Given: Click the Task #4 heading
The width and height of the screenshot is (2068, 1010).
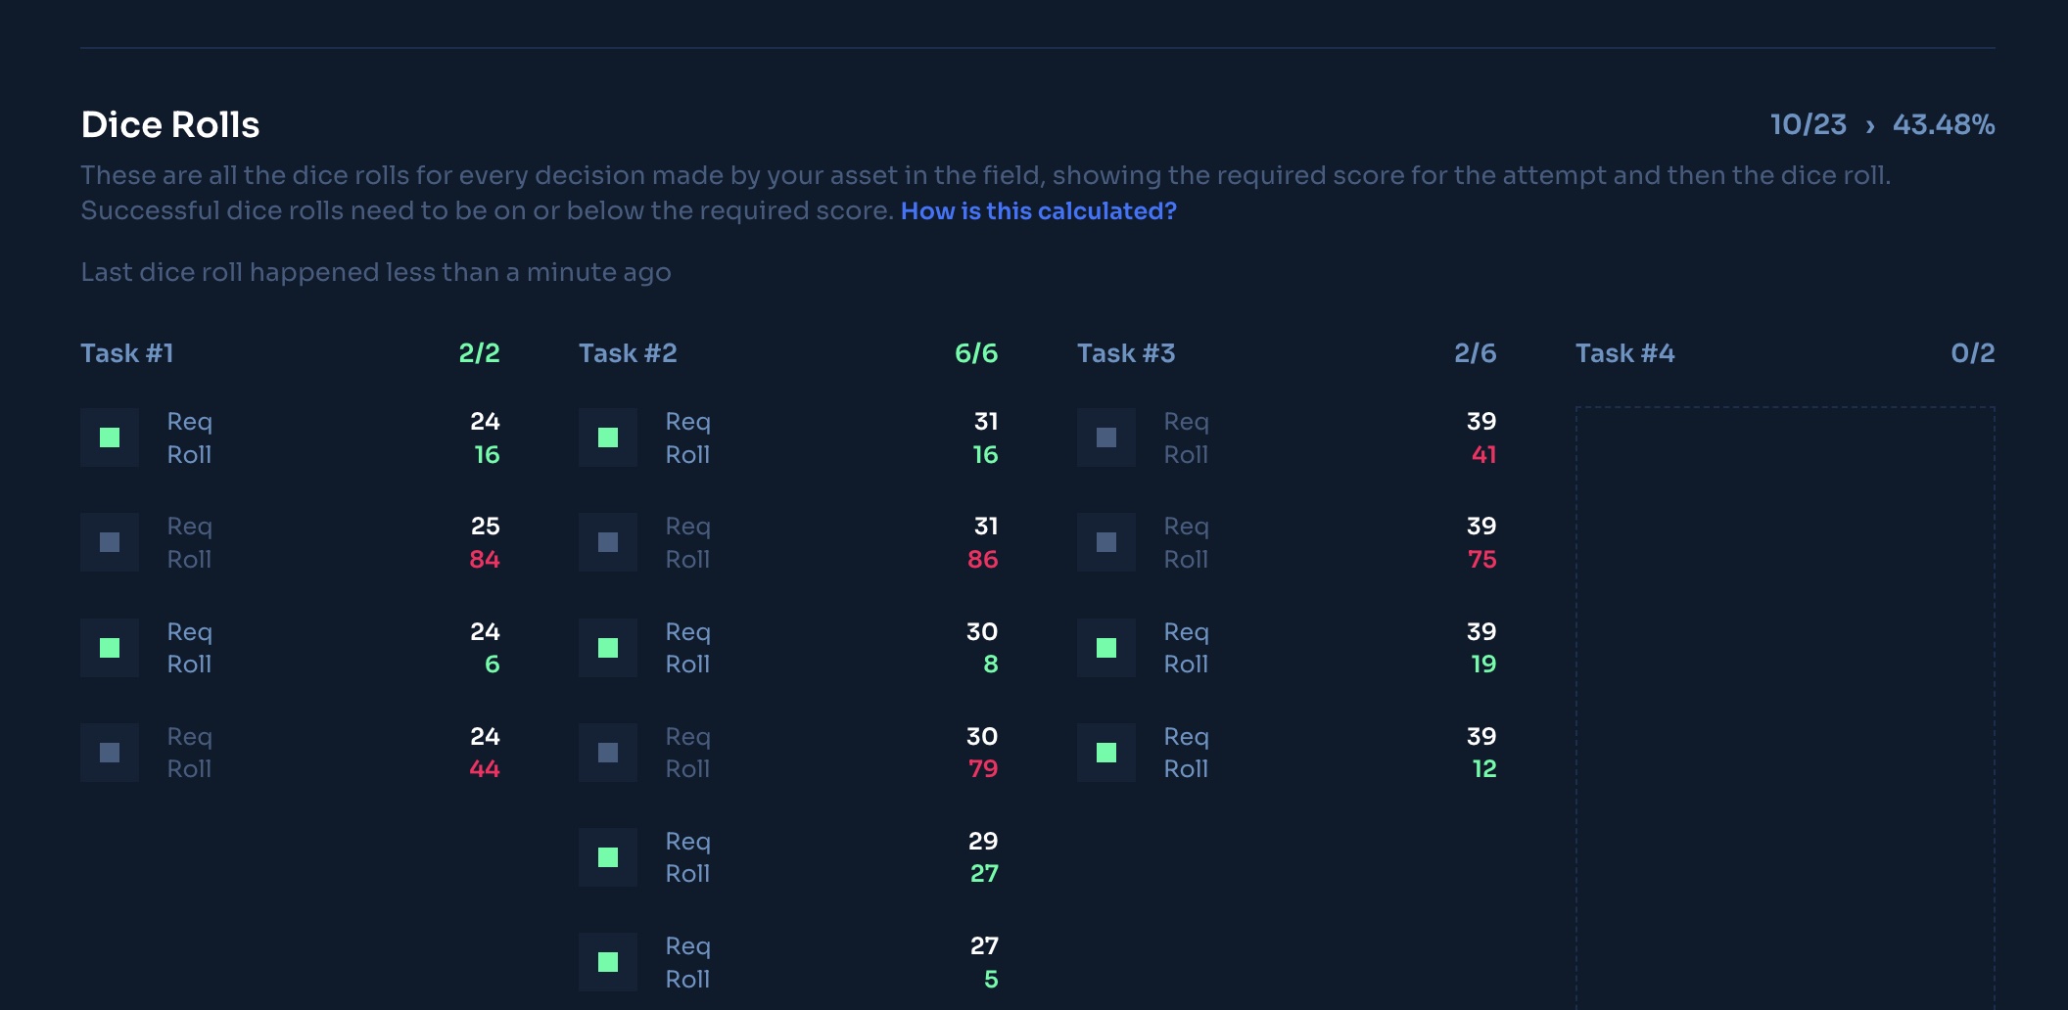Looking at the screenshot, I should (1624, 353).
